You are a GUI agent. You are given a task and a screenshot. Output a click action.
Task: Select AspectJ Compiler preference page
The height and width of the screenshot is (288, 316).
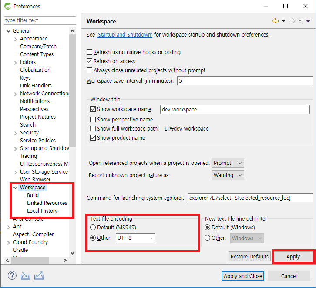point(33,234)
